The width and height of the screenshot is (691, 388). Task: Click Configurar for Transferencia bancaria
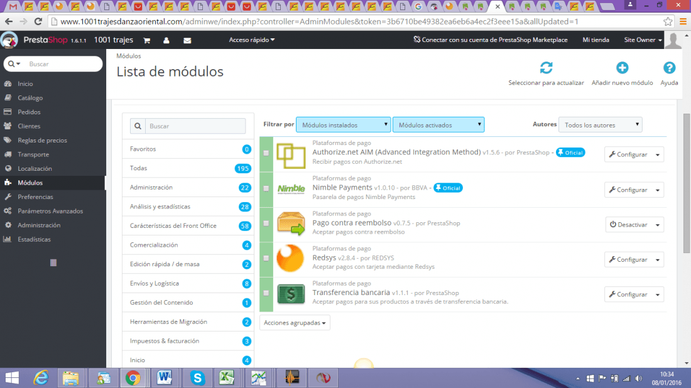(x=628, y=294)
